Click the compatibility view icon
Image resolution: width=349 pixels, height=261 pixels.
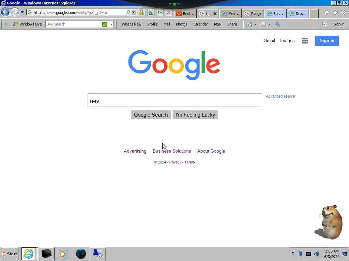tap(151, 13)
